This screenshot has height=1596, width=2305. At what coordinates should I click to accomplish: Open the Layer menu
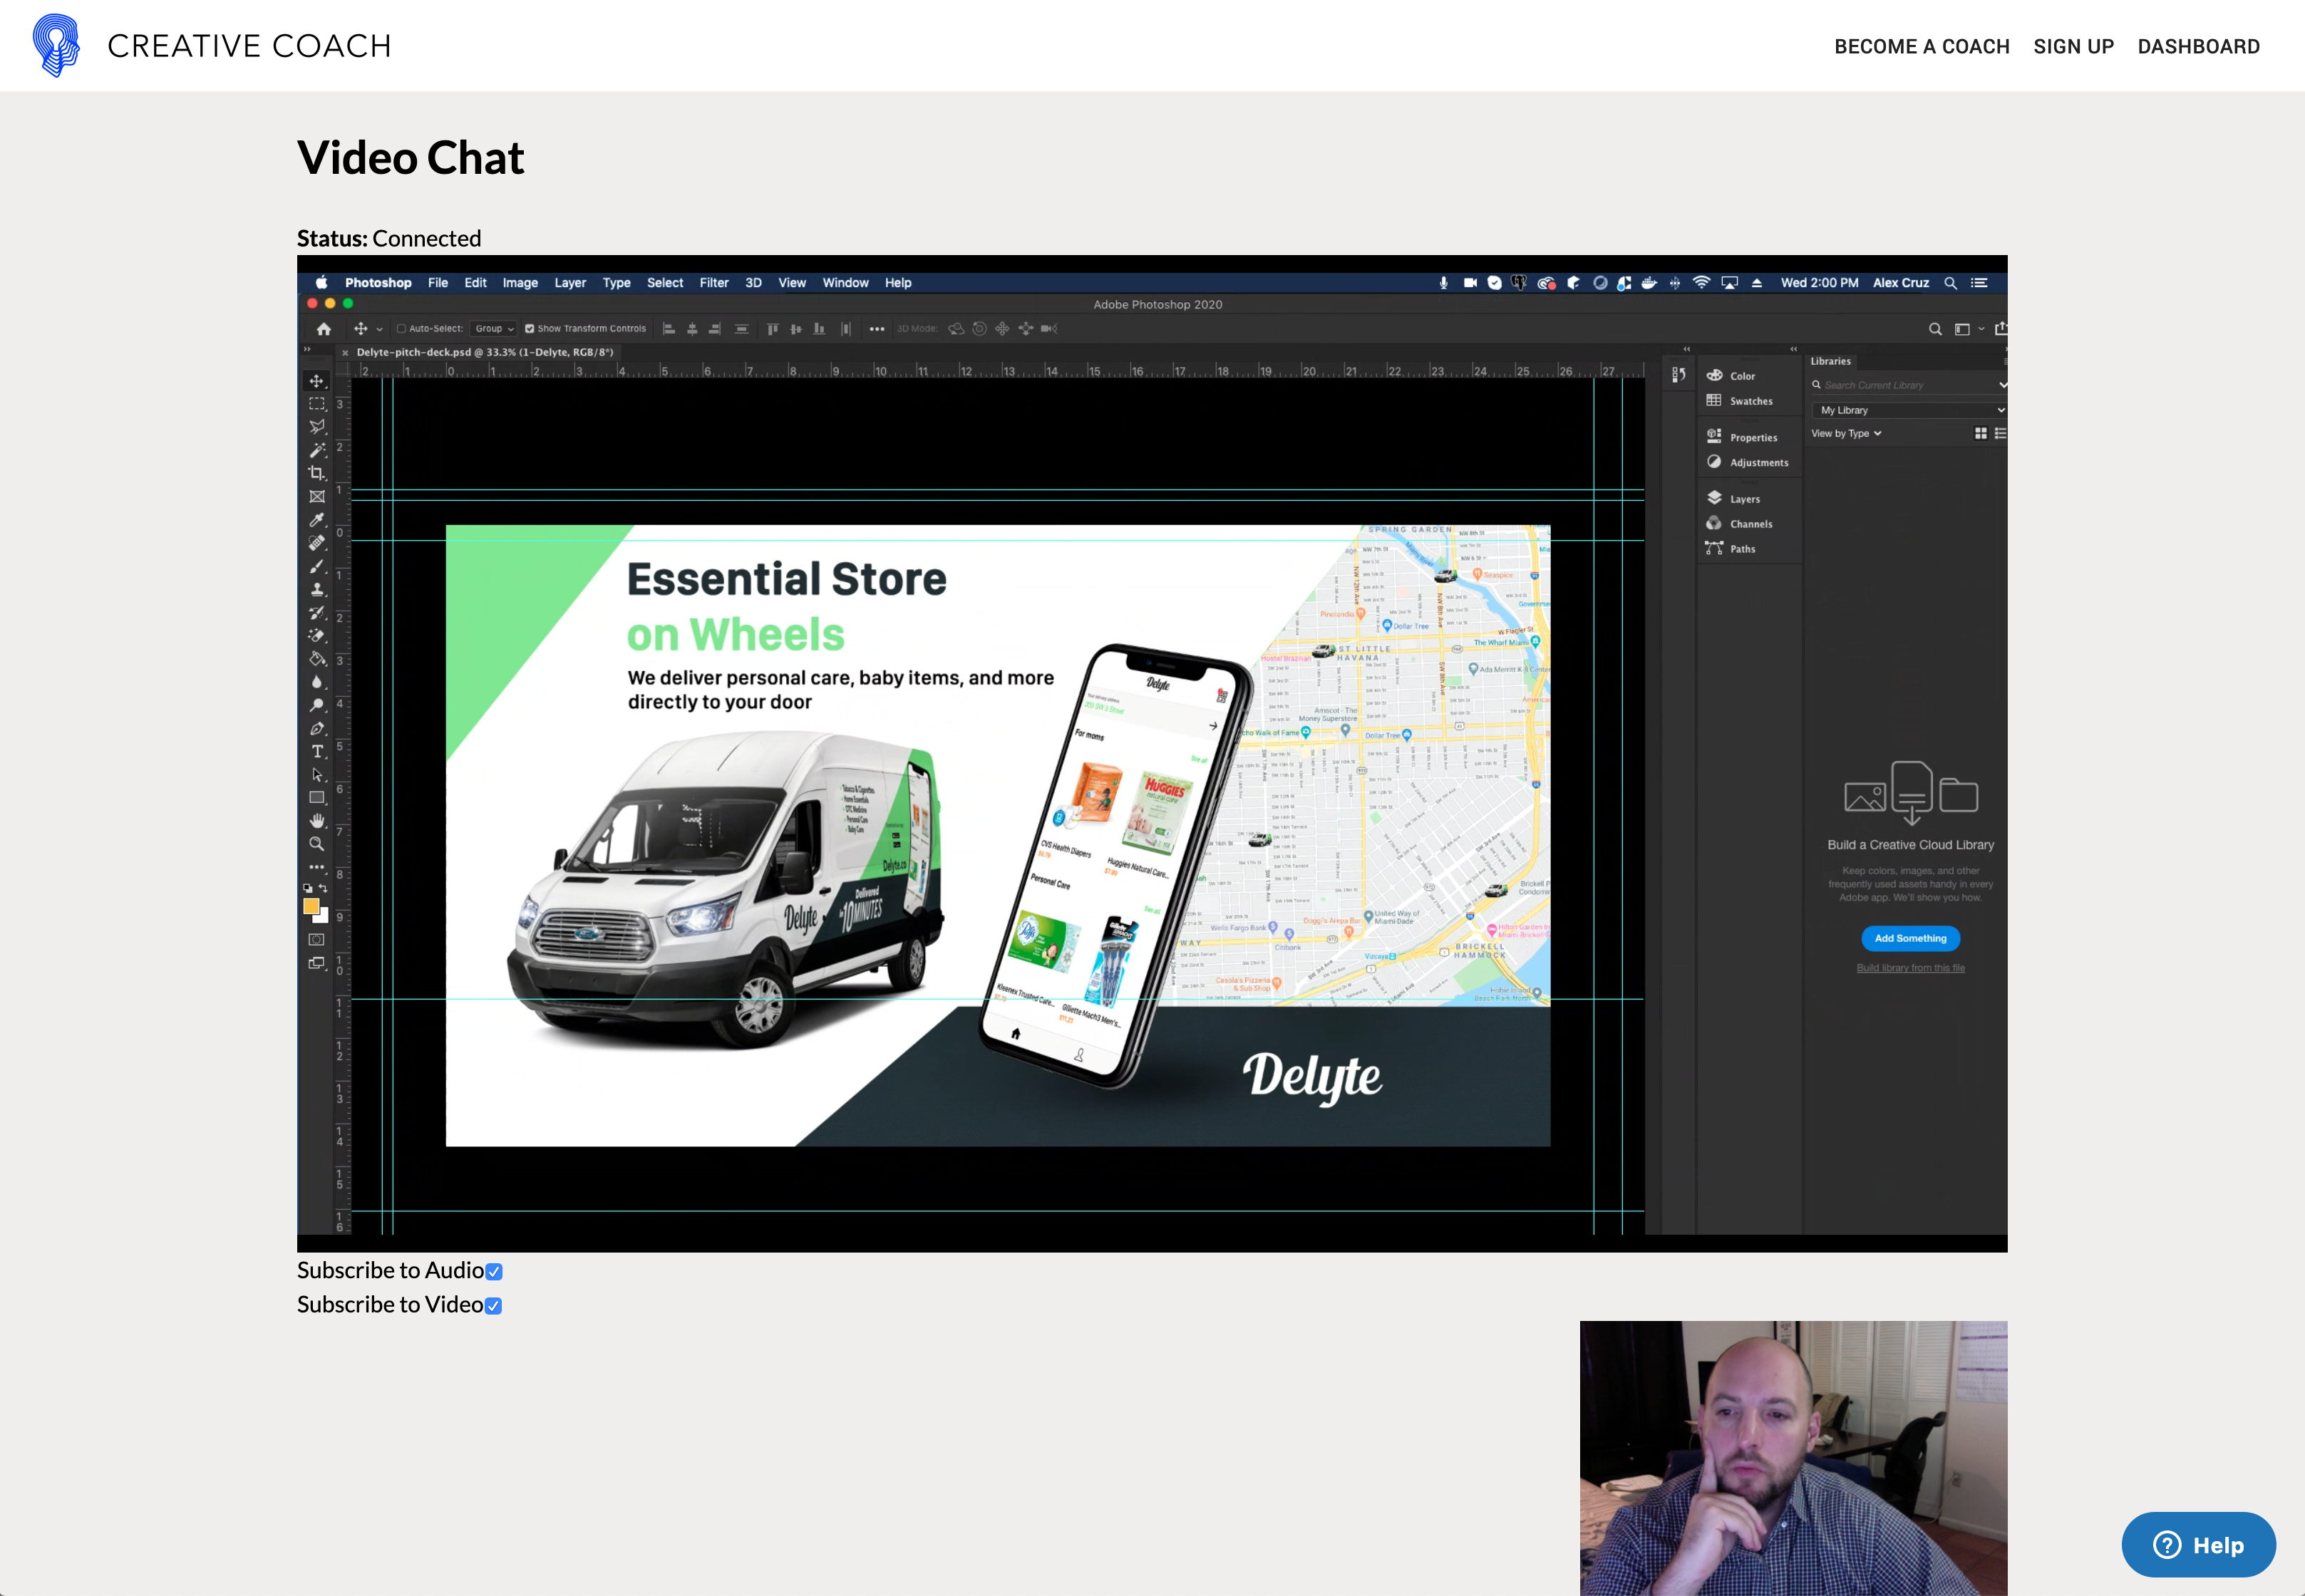pos(570,283)
